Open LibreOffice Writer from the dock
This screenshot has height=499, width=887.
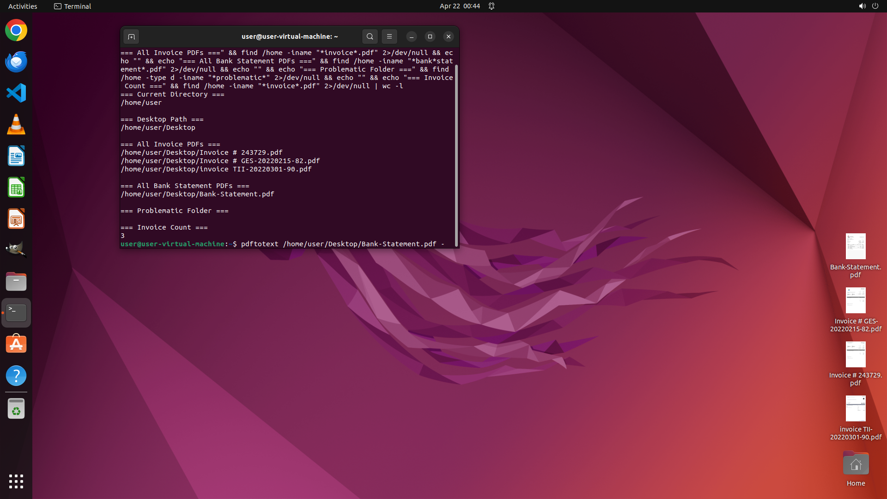pos(16,156)
